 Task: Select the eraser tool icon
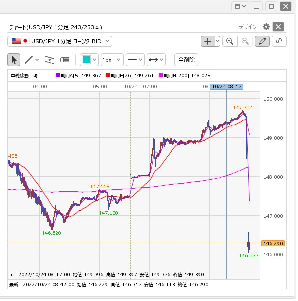(x=65, y=60)
